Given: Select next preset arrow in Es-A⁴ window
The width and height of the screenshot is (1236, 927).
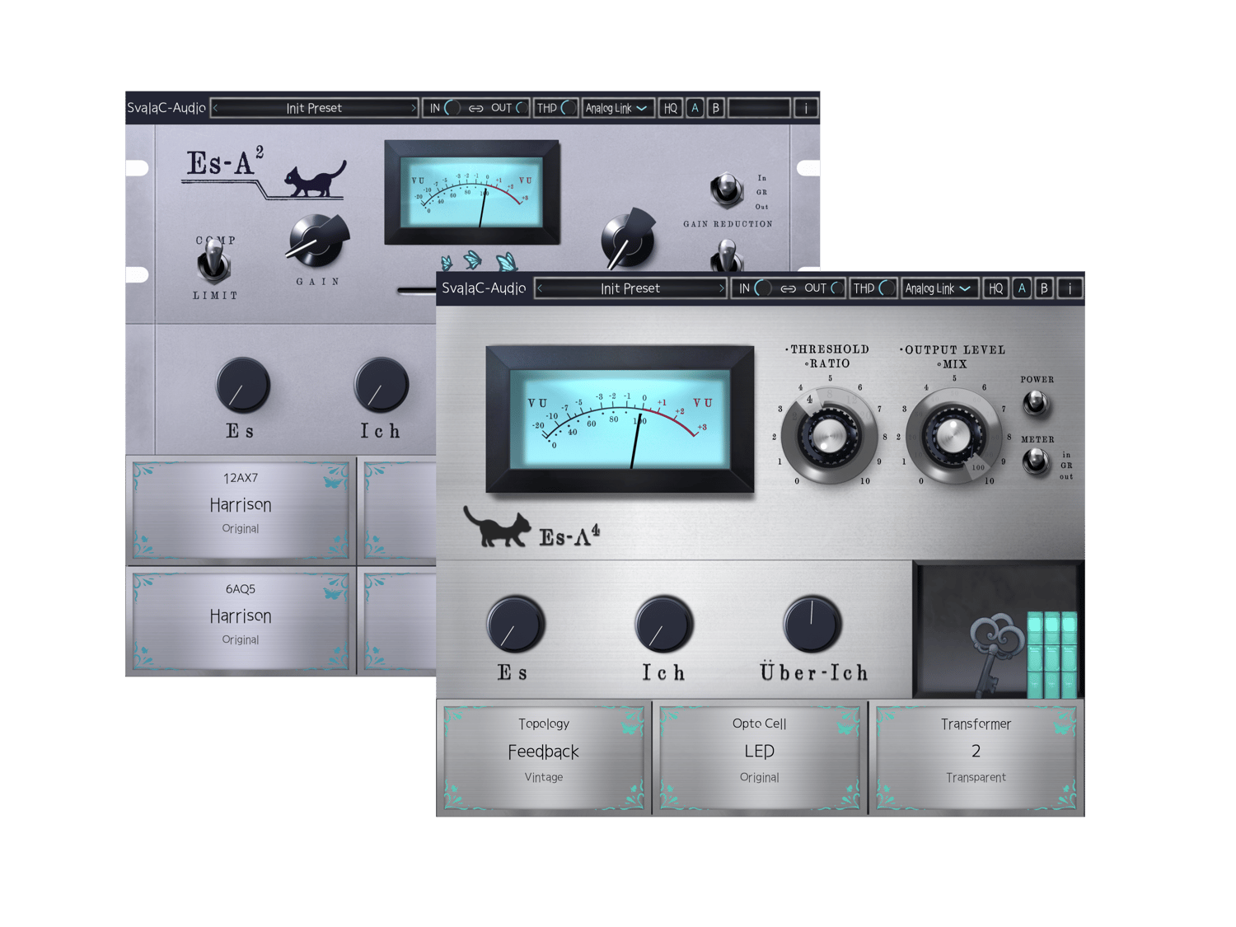Looking at the screenshot, I should (721, 288).
